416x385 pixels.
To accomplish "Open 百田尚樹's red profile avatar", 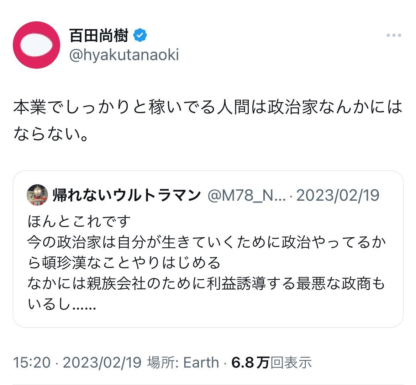I will coord(37,45).
